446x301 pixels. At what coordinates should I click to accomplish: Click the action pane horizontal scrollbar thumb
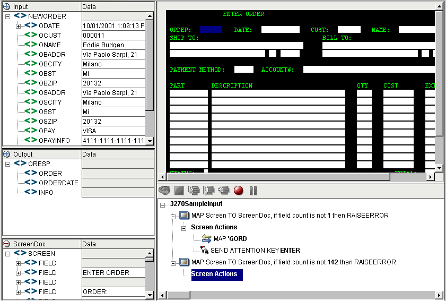point(178,295)
